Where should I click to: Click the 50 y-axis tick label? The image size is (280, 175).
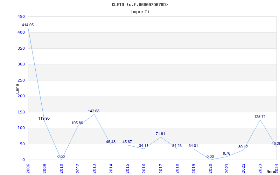pos(22,144)
